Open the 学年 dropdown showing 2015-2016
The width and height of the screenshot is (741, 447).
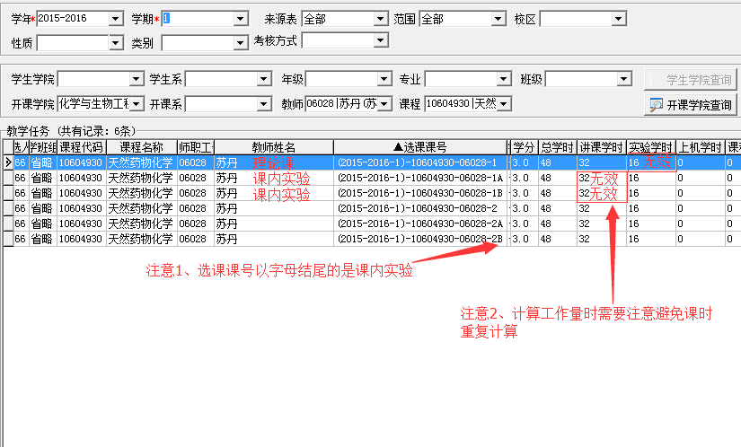pyautogui.click(x=115, y=19)
